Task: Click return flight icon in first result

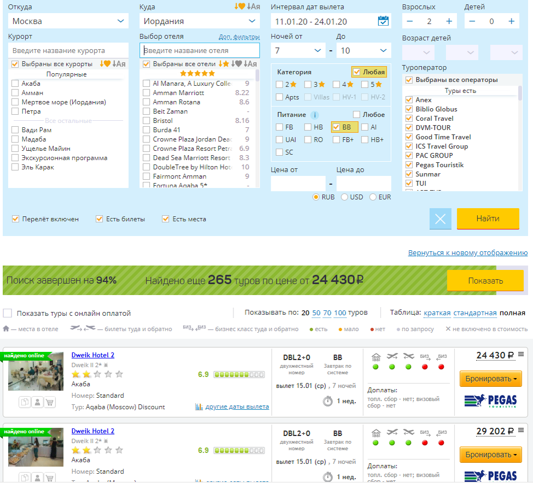Action: pos(408,356)
